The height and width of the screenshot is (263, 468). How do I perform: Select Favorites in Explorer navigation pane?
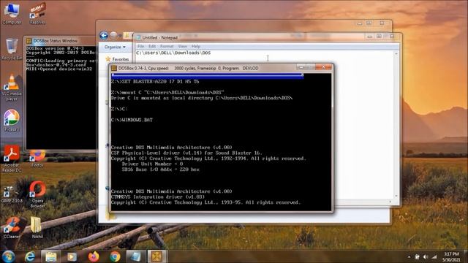coord(117,59)
